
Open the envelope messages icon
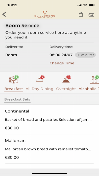[x=91, y=15]
